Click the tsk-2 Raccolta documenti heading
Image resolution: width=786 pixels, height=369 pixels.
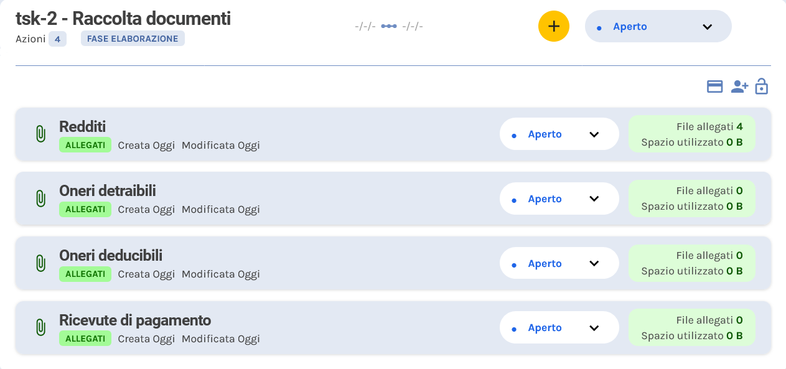123,19
